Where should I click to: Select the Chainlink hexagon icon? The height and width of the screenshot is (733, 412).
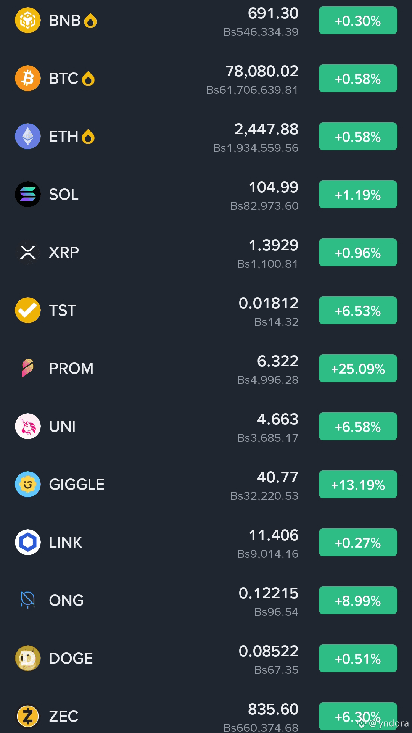coord(28,542)
